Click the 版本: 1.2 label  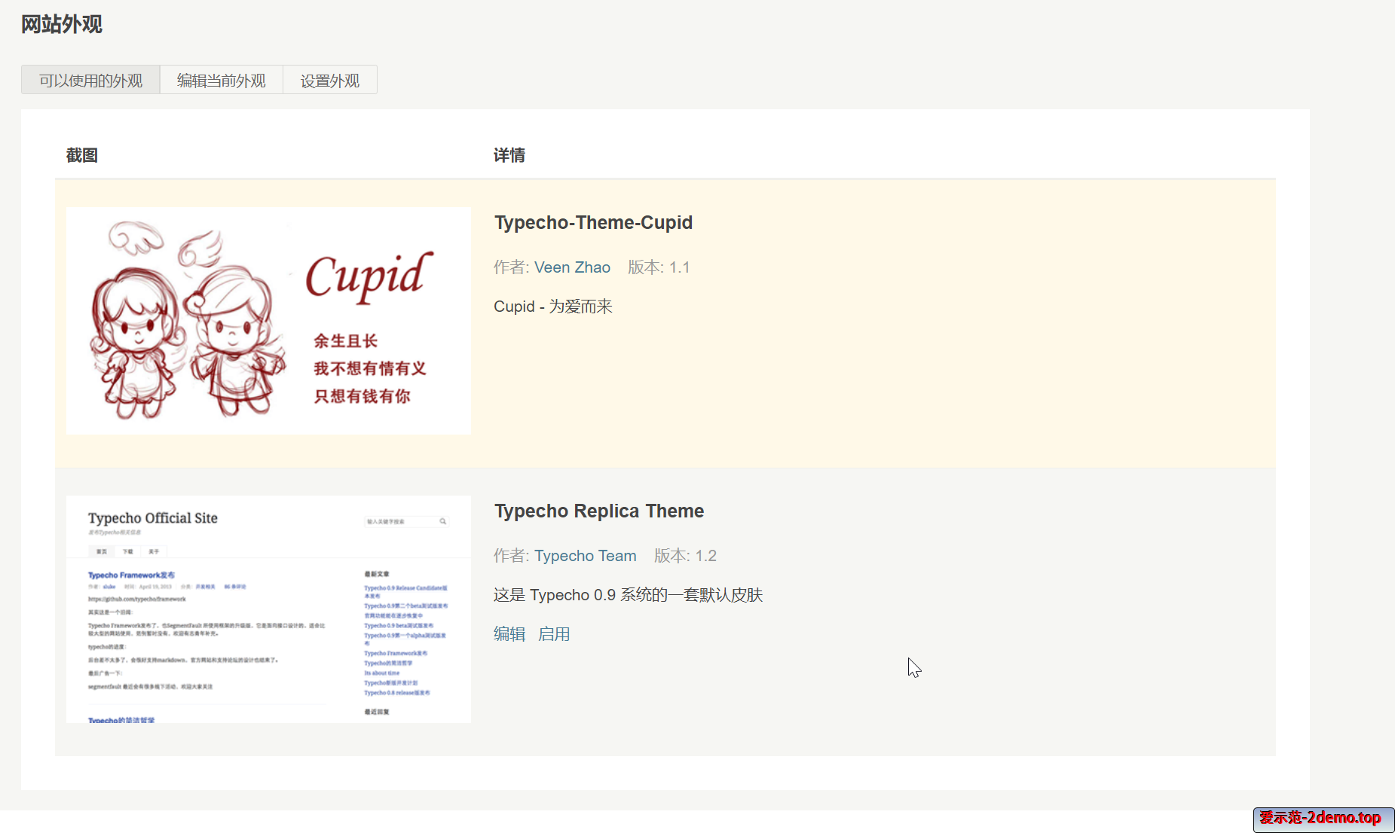click(685, 556)
